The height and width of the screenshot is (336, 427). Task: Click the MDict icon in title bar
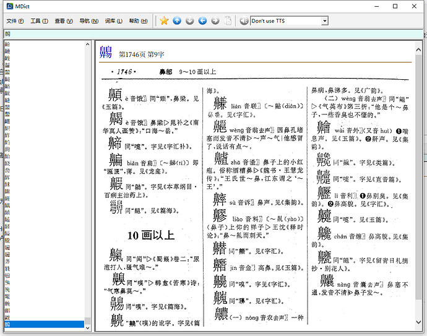point(10,6)
